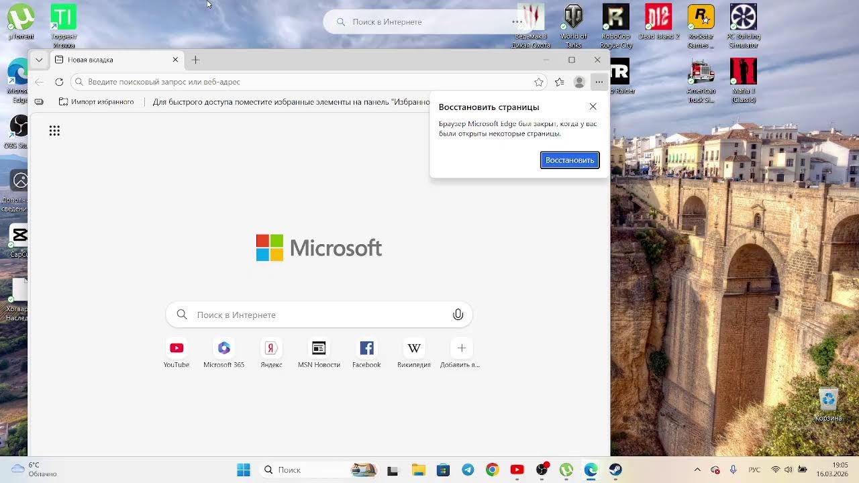Viewport: 859px width, 483px height.
Task: Open a new tab with plus button
Action: click(195, 60)
